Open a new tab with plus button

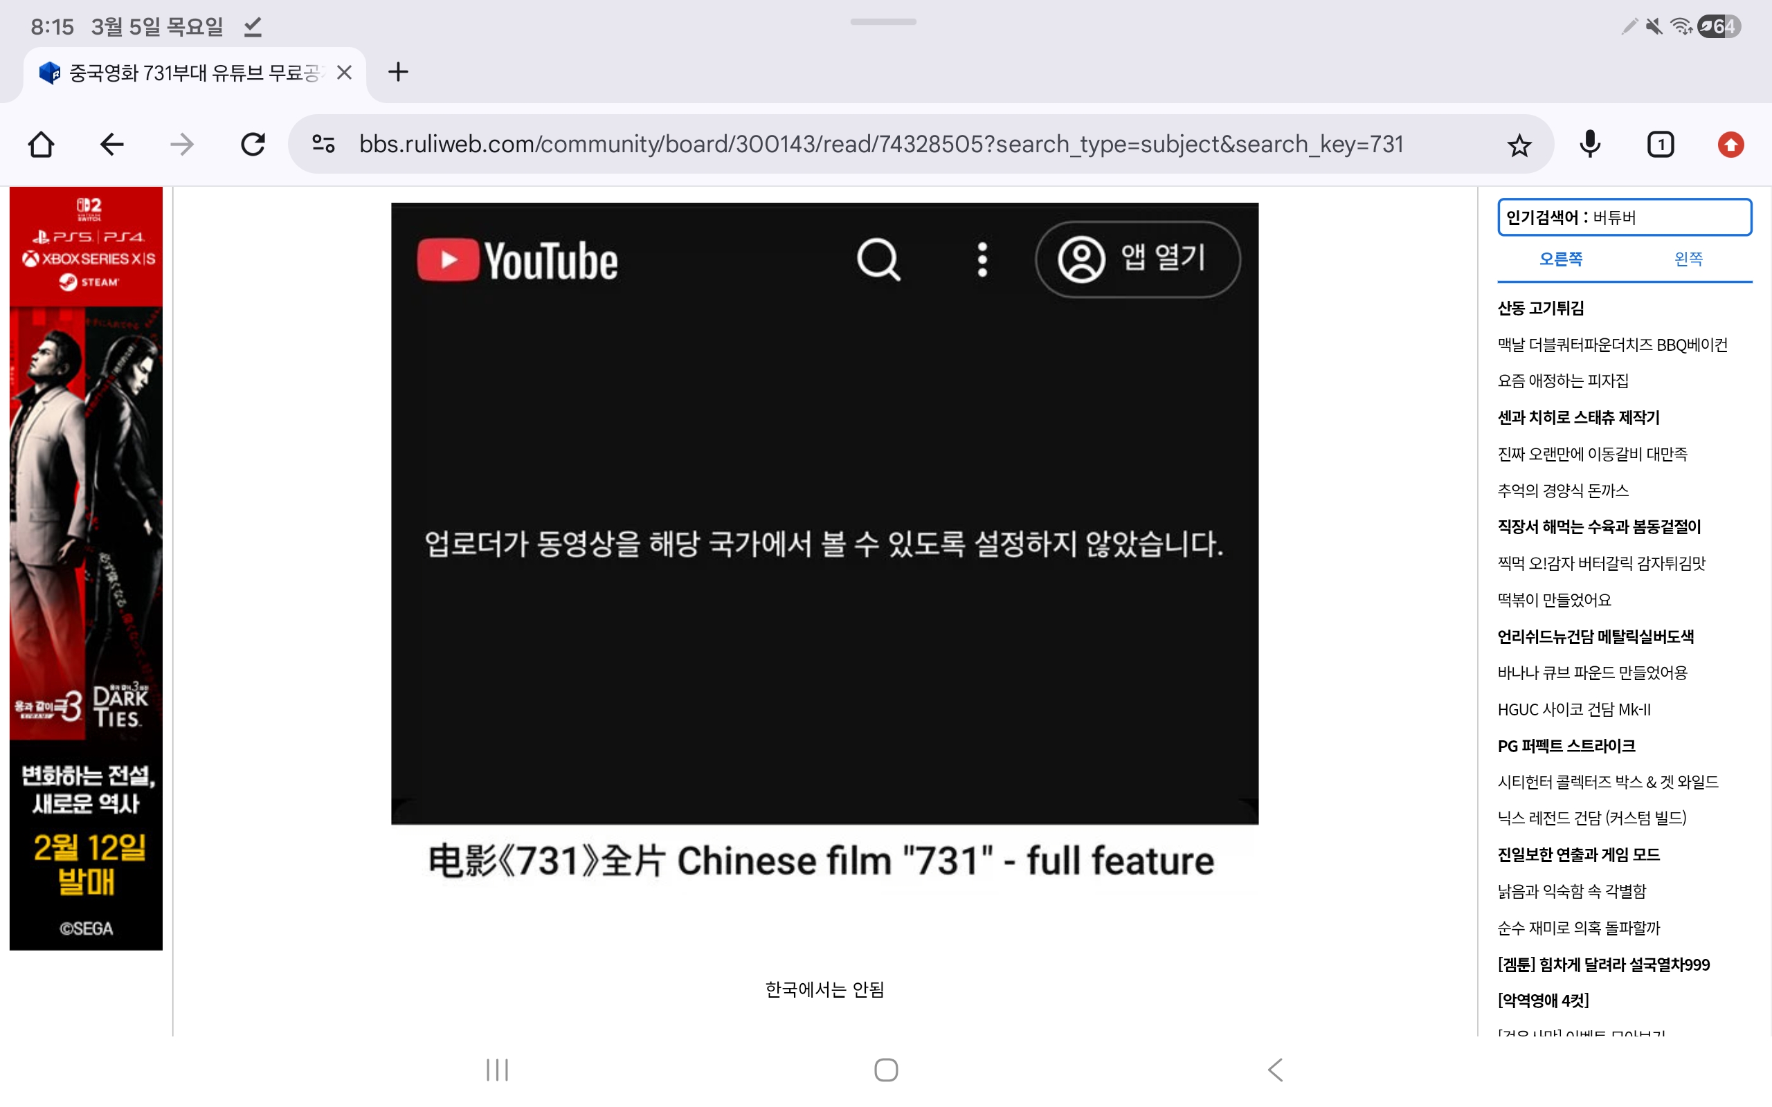(x=397, y=72)
